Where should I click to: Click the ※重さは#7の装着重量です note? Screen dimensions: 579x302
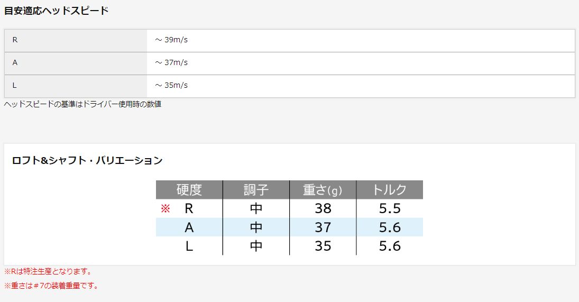51,286
